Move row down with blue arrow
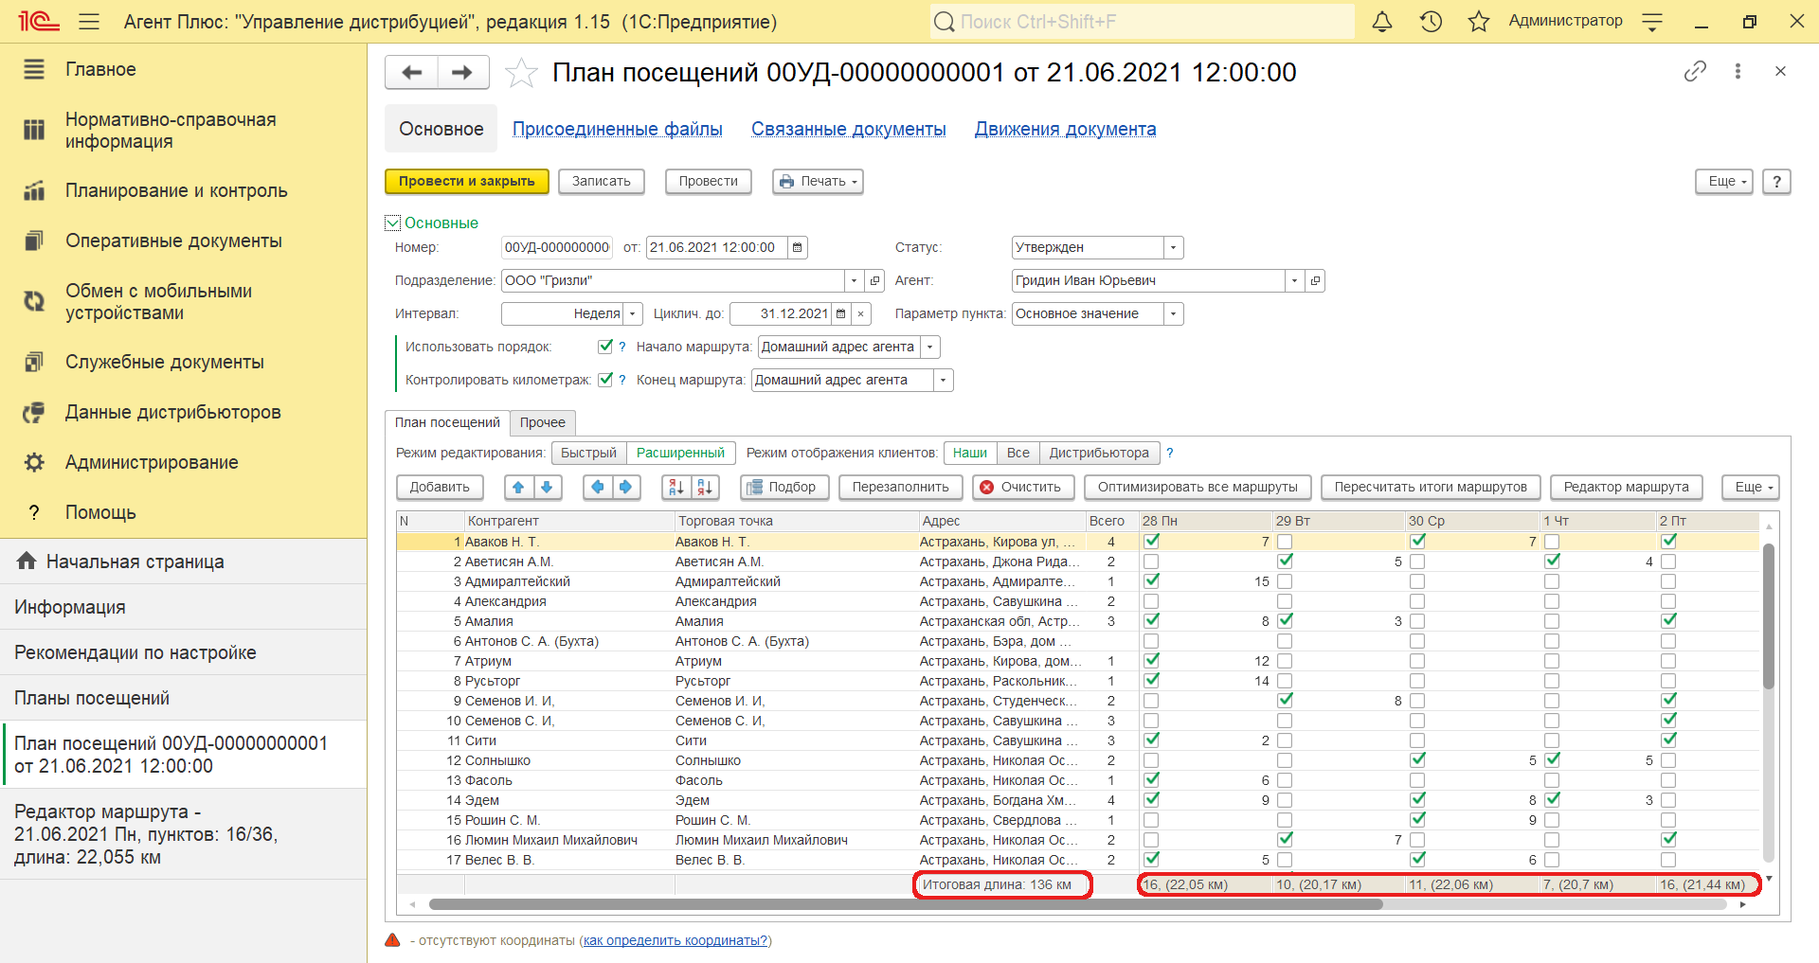The height and width of the screenshot is (963, 1819). (x=547, y=487)
